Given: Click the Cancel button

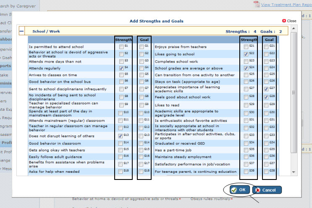Looking at the screenshot, I should pyautogui.click(x=267, y=190).
